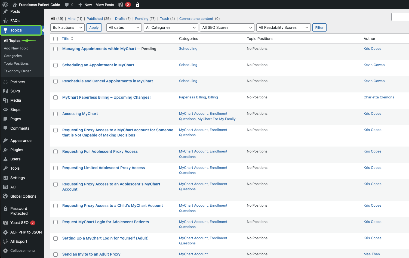Open Yoast SEO label in sidebar
The image size is (409, 258).
click(x=19, y=223)
